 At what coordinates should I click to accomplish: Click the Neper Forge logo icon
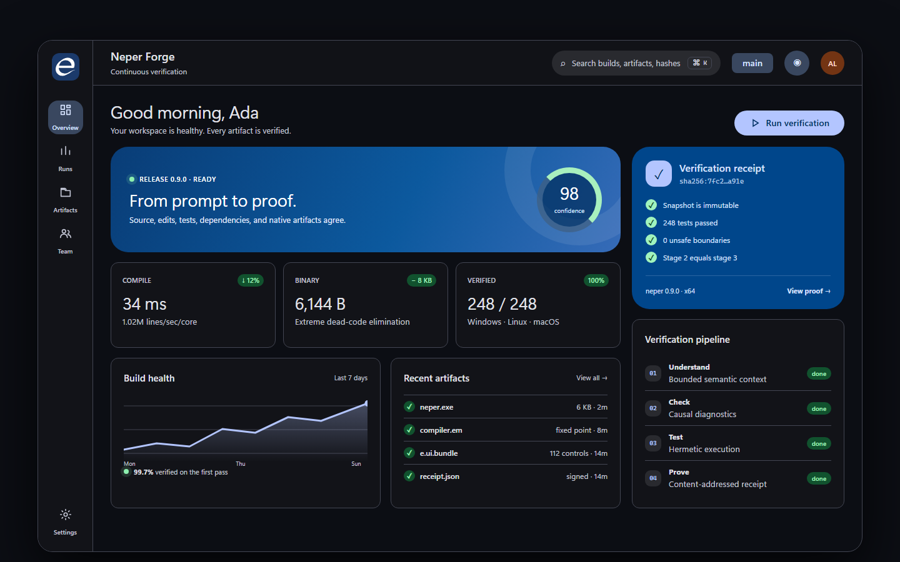tap(66, 66)
